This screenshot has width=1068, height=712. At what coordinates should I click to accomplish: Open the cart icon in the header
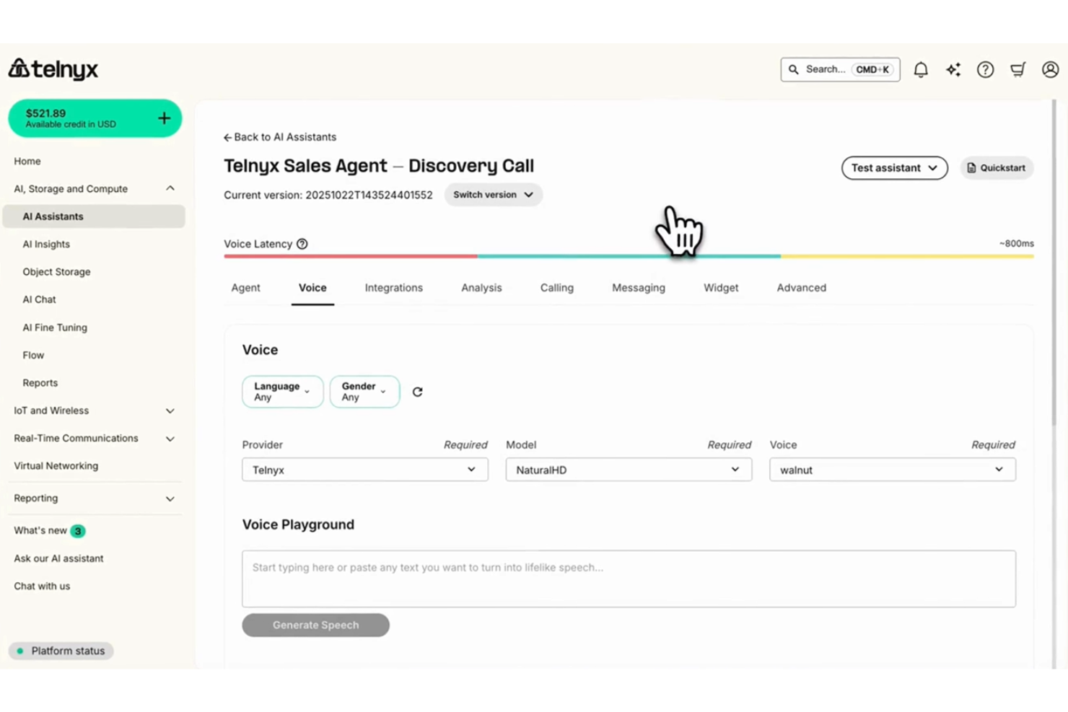click(x=1017, y=69)
